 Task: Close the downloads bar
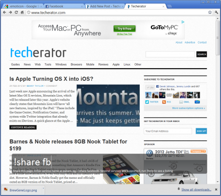(x=216, y=190)
